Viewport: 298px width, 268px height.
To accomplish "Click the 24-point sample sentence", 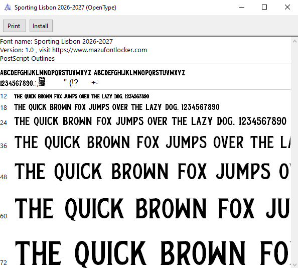I will [151, 121].
